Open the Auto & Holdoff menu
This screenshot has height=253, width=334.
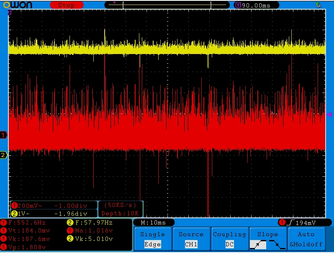coord(306,239)
